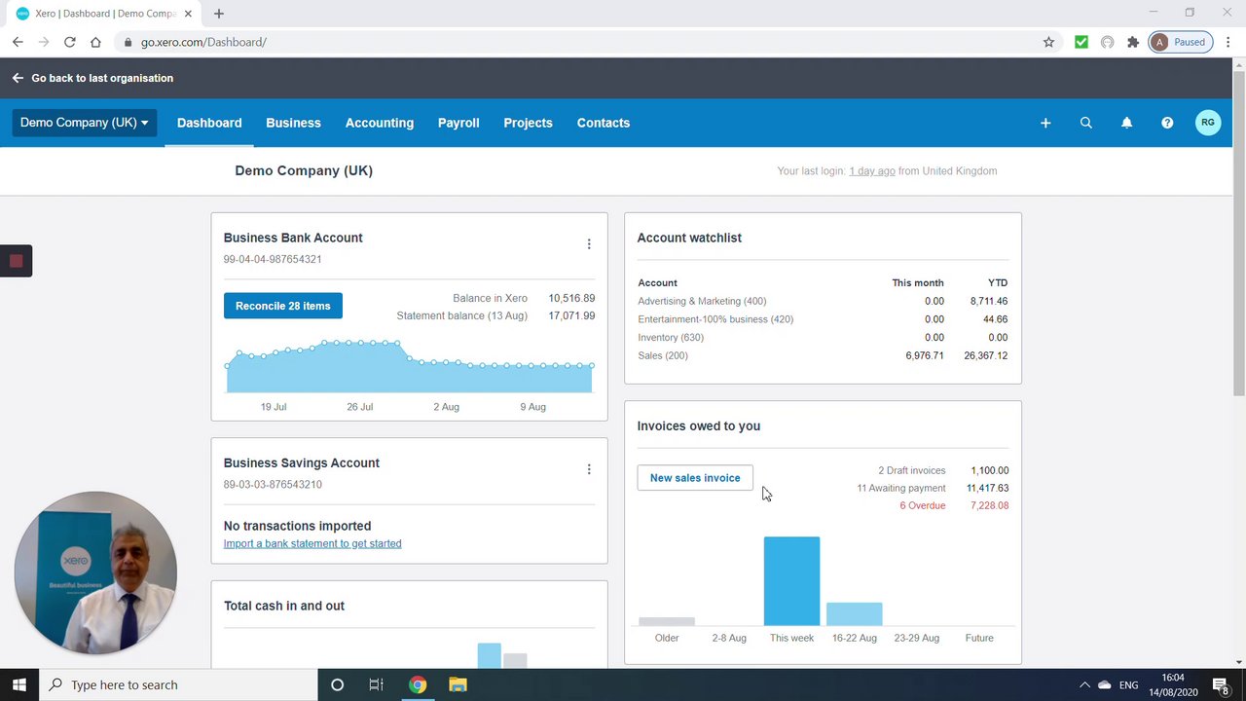The width and height of the screenshot is (1246, 701).
Task: Click the Older invoices bar
Action: click(x=667, y=621)
